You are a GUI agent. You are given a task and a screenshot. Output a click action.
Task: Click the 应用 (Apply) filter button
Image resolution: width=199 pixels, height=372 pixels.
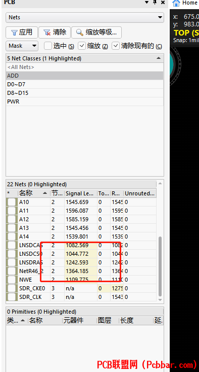point(22,32)
